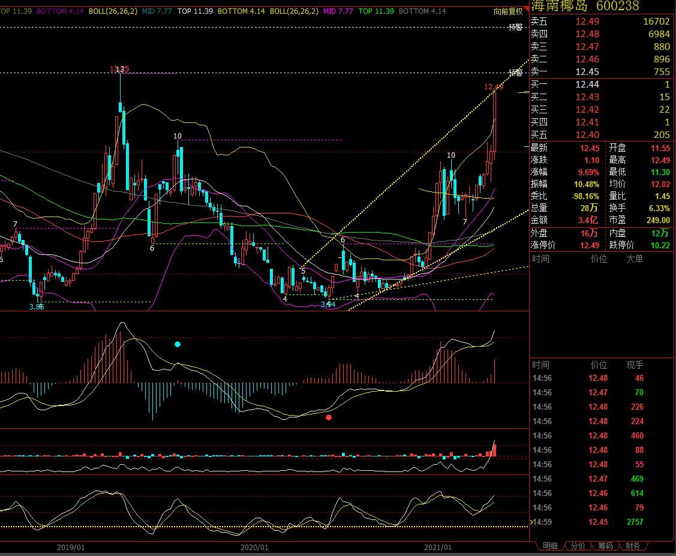The height and width of the screenshot is (556, 676).
Task: Open the 财务 tab
Action: click(x=632, y=546)
